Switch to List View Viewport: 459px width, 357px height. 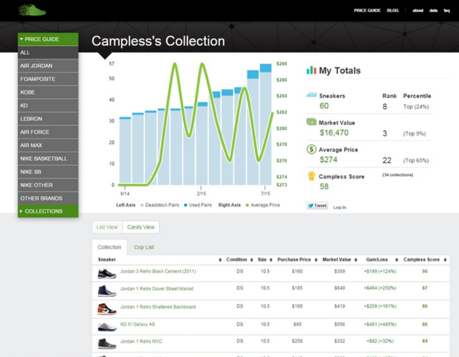(x=107, y=227)
